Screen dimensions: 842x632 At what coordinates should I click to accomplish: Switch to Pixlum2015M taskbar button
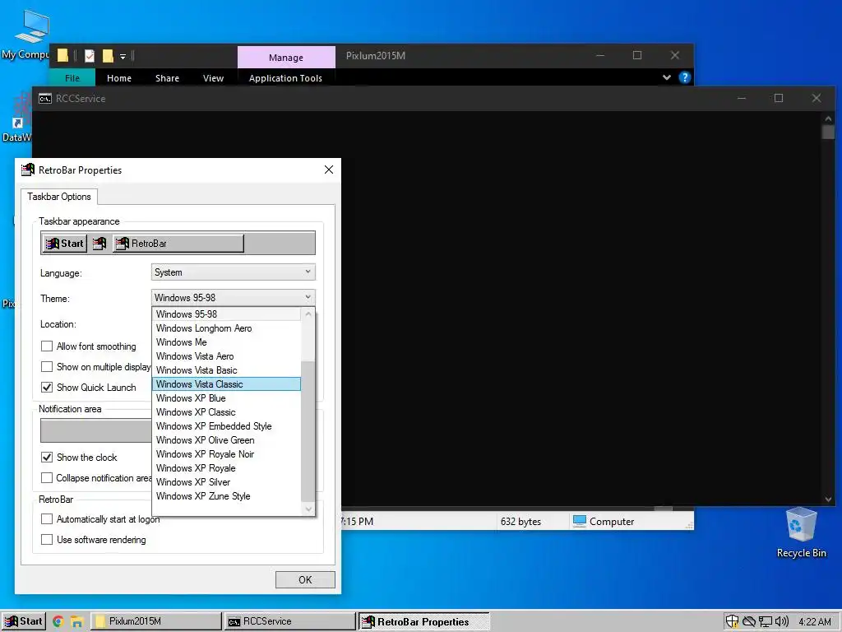(155, 621)
